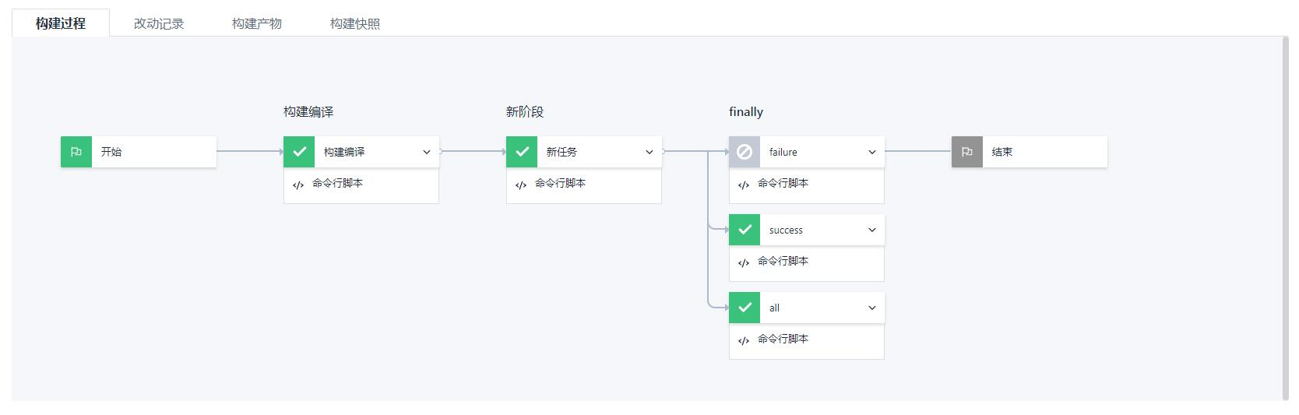Click the script code icon under failure
This screenshot has height=415, width=1299.
coord(744,185)
